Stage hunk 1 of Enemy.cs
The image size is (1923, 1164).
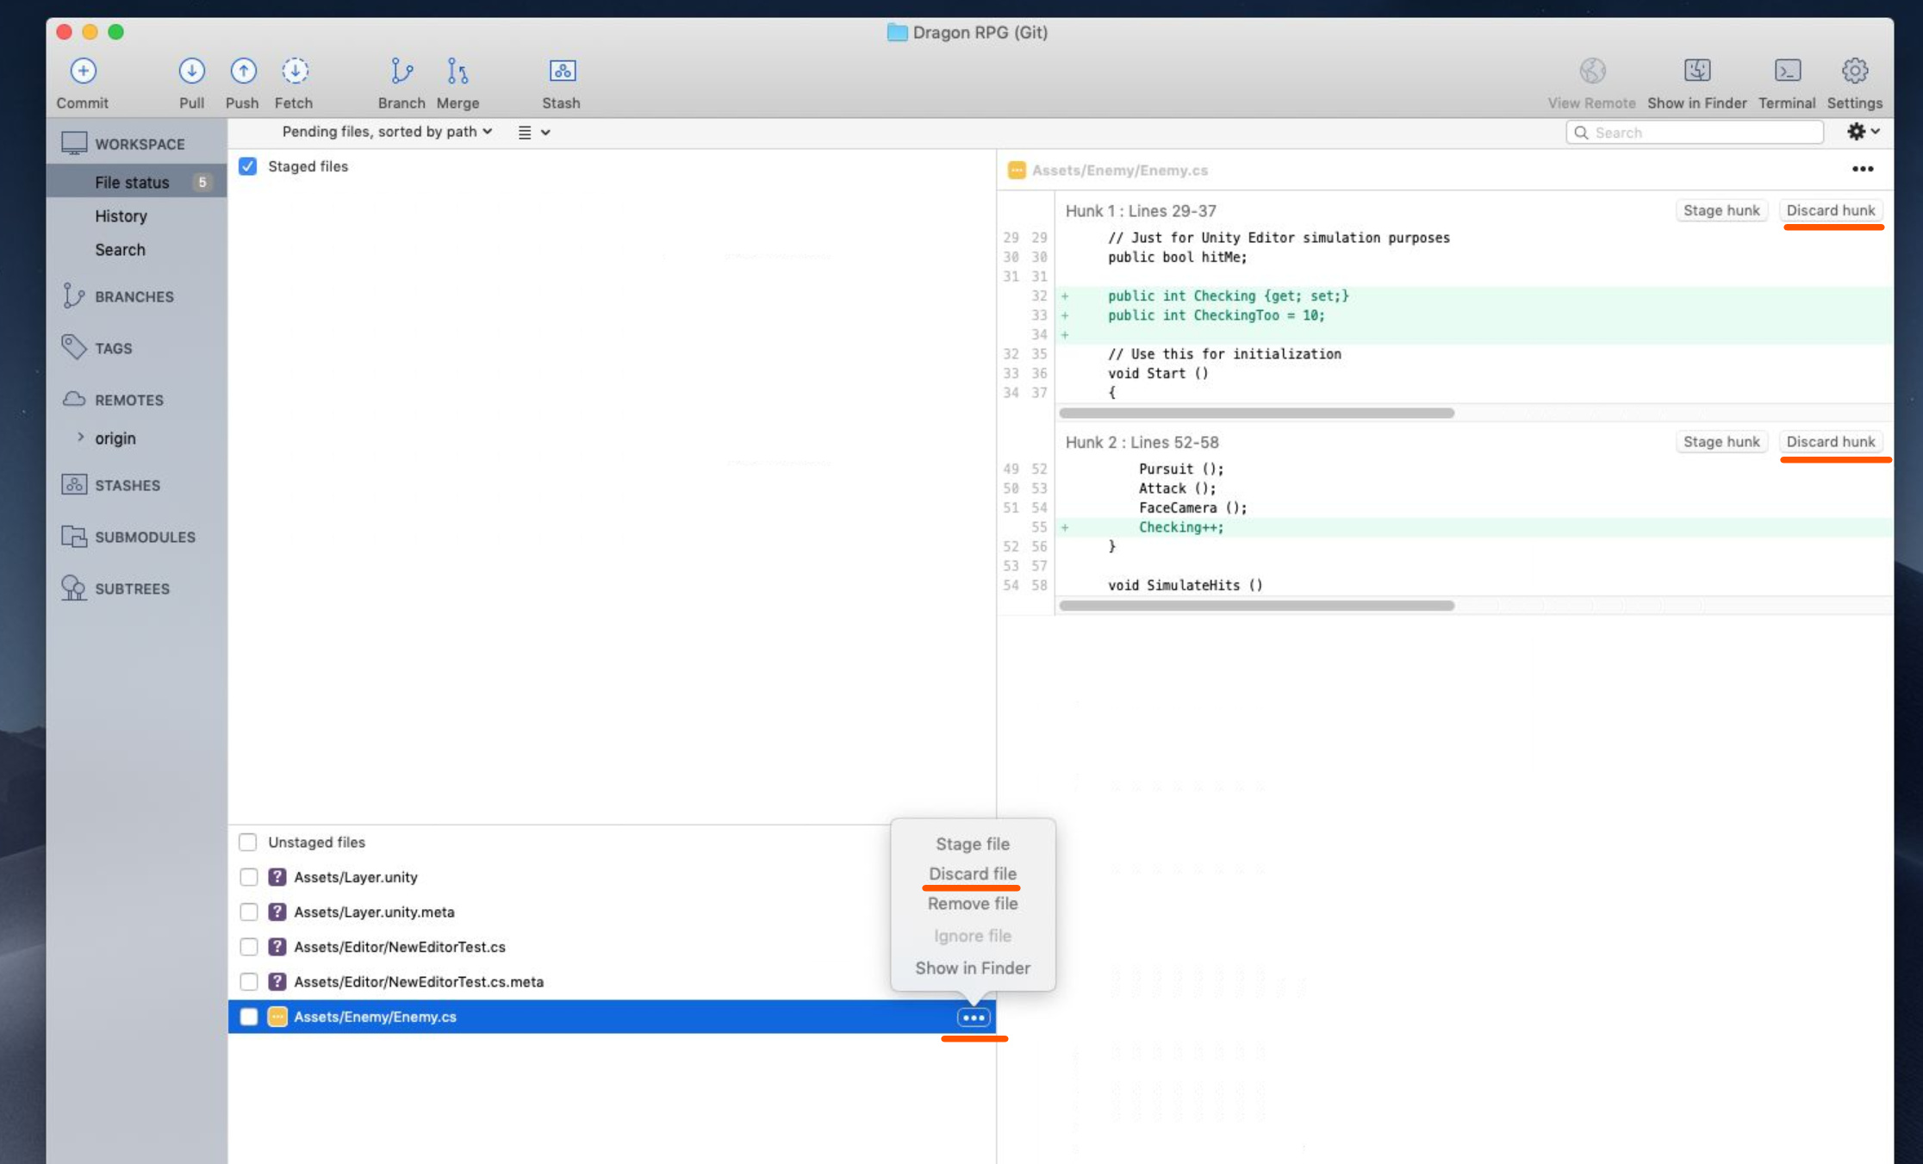pos(1721,210)
